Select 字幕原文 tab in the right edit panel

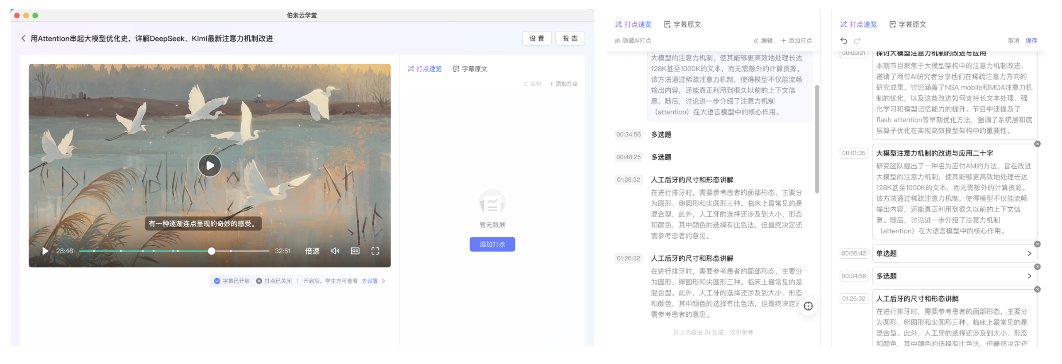(908, 24)
